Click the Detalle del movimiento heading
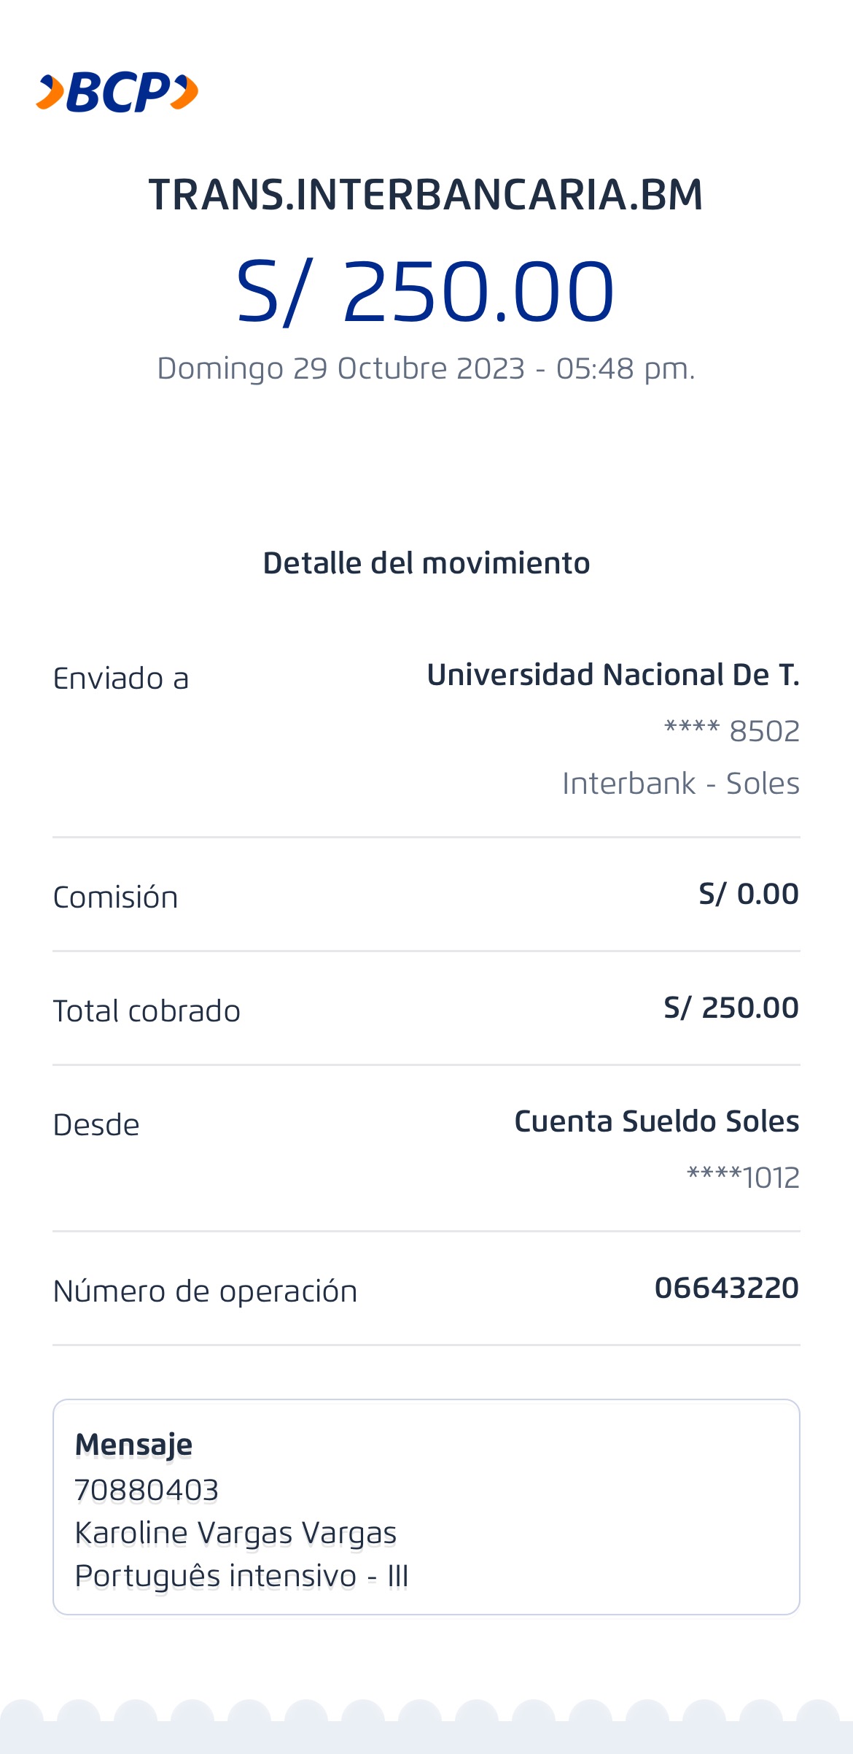 click(426, 563)
